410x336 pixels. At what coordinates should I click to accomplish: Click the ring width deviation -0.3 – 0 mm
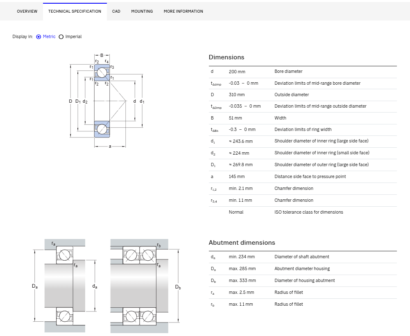pos(242,129)
